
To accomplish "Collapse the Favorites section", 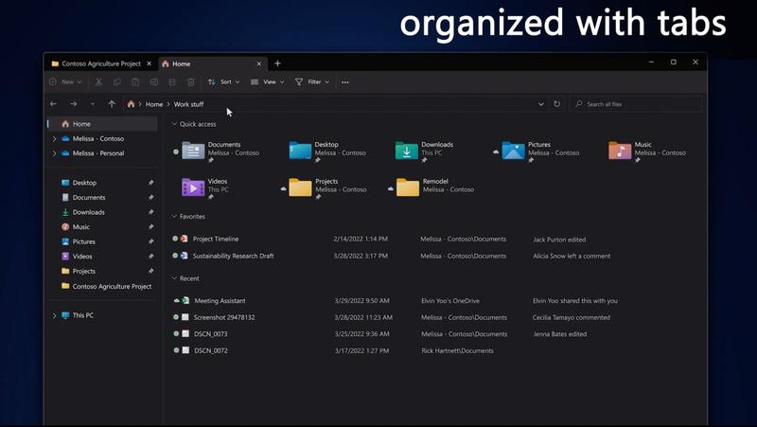I will [174, 217].
